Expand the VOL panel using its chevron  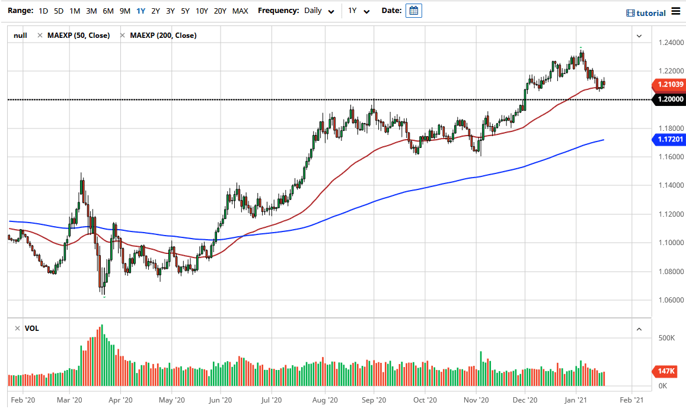pos(639,328)
